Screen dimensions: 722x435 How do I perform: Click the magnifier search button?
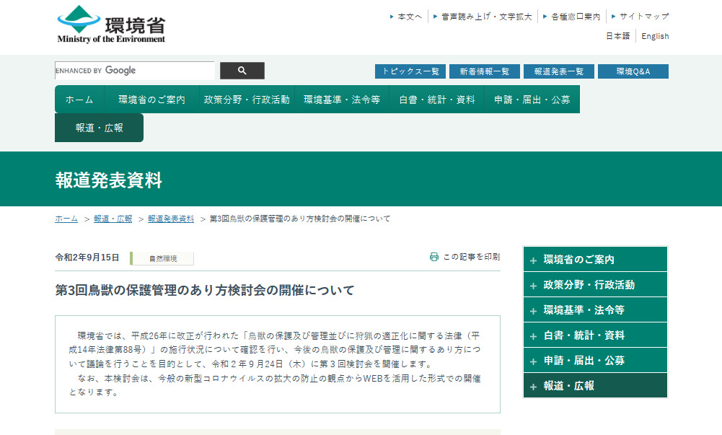[242, 71]
